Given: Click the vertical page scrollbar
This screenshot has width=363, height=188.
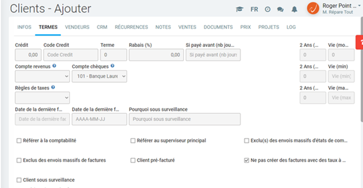Looking at the screenshot, I should (x=361, y=65).
